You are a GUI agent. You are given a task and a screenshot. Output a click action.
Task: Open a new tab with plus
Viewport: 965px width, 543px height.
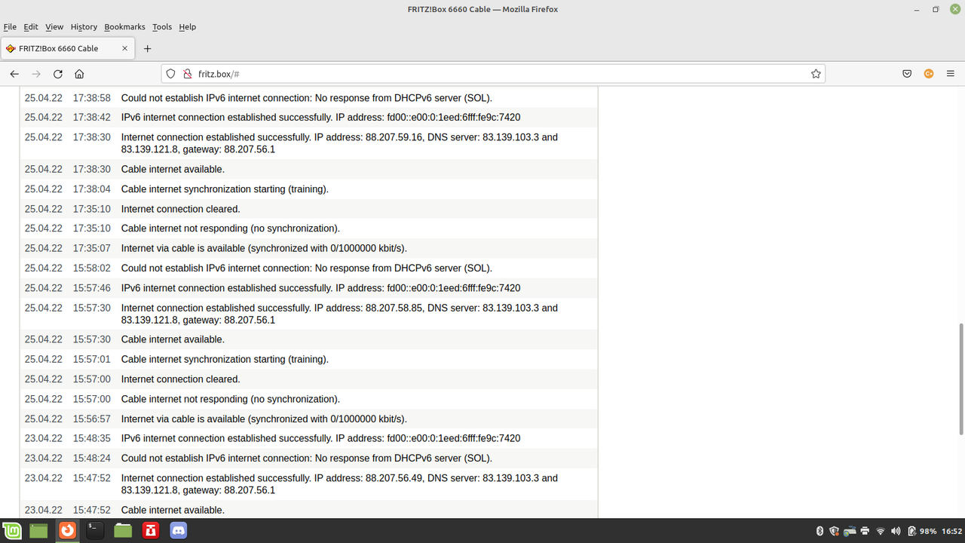point(148,48)
